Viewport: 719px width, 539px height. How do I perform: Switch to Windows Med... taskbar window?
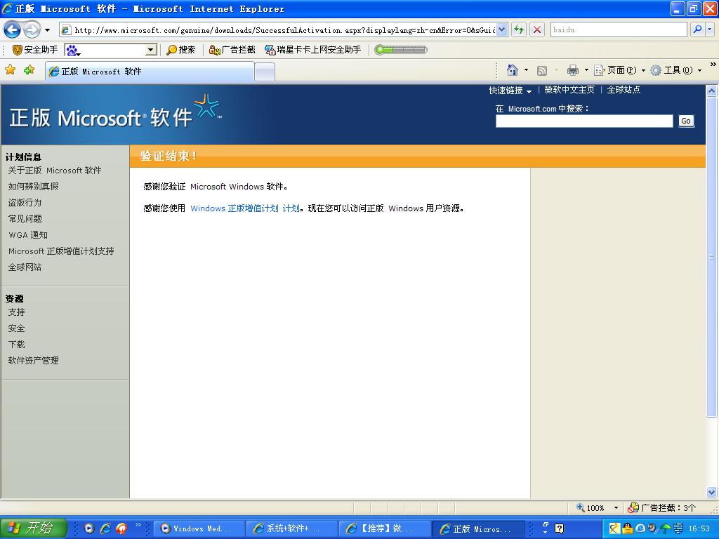coord(199,528)
